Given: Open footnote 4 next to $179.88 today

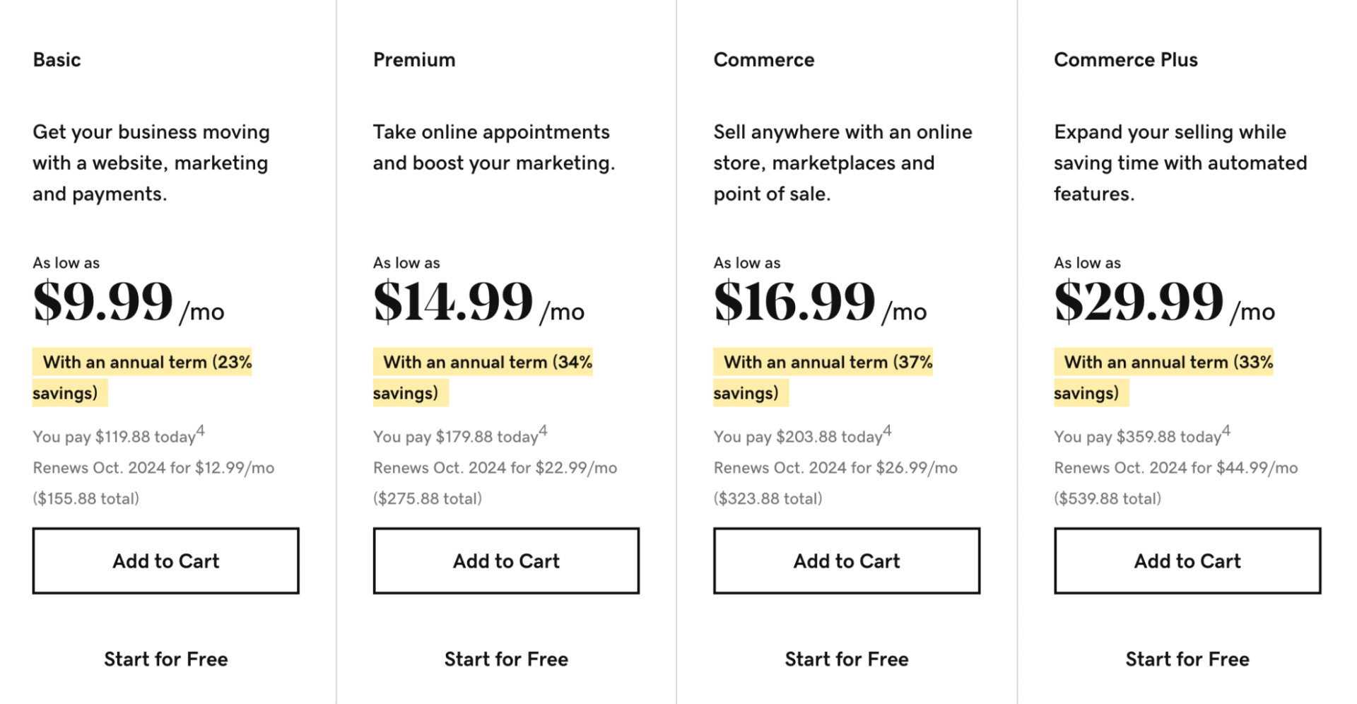Looking at the screenshot, I should pyautogui.click(x=543, y=430).
